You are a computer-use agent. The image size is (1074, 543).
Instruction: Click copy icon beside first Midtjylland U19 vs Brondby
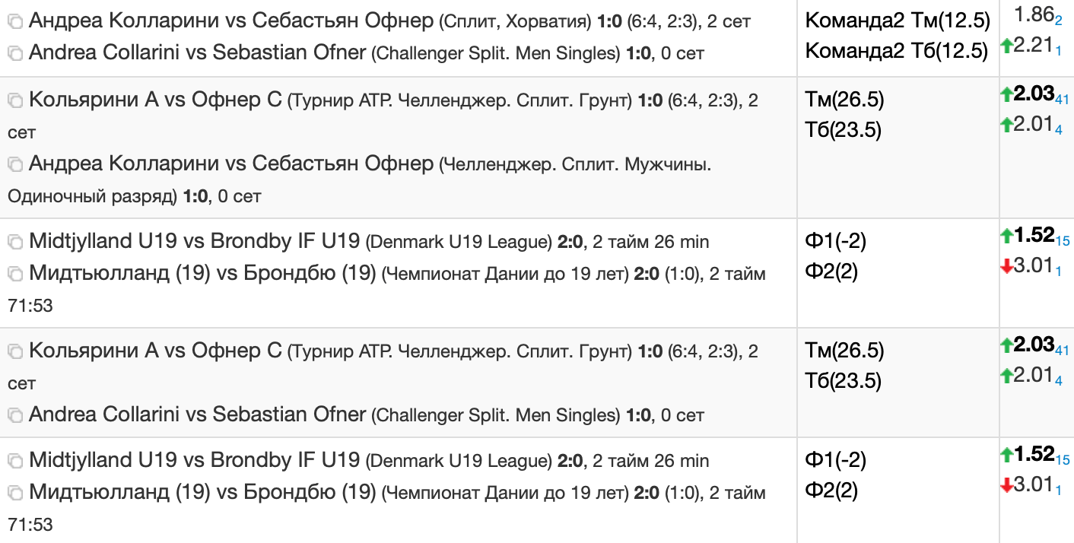pyautogui.click(x=14, y=243)
